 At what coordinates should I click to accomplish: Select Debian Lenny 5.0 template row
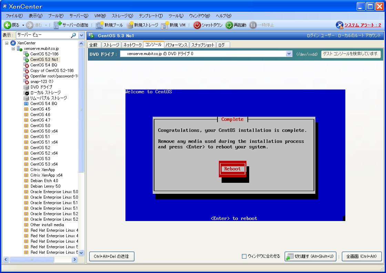(45, 186)
